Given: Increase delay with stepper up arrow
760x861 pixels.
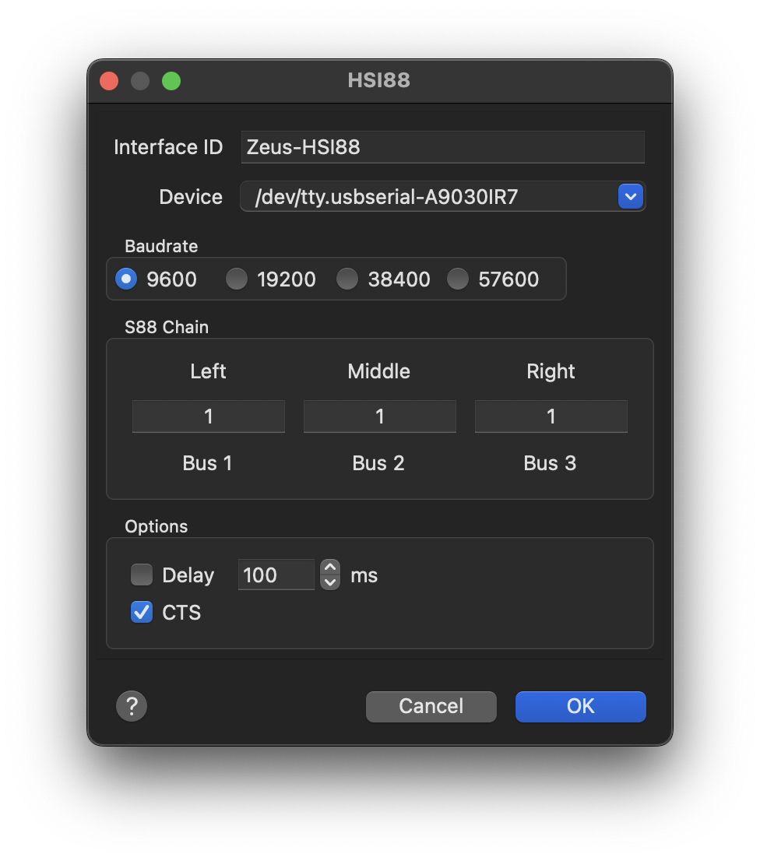Looking at the screenshot, I should pyautogui.click(x=330, y=568).
